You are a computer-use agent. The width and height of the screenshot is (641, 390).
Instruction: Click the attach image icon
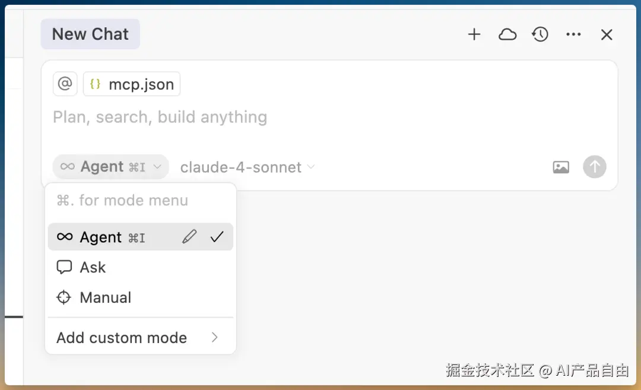point(560,167)
